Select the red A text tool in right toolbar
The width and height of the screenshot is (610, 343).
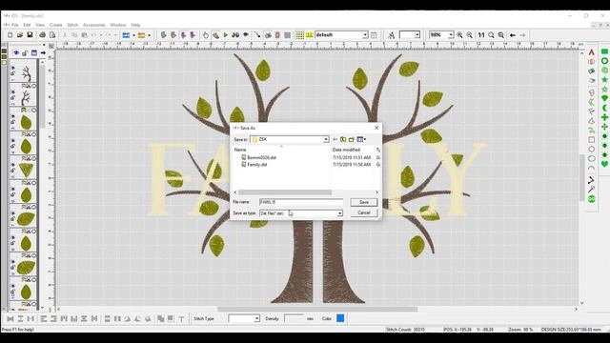tap(591, 52)
